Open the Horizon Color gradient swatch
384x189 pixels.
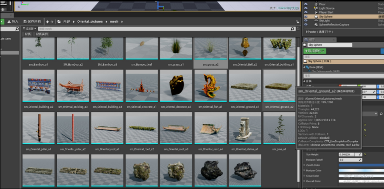point(361,171)
